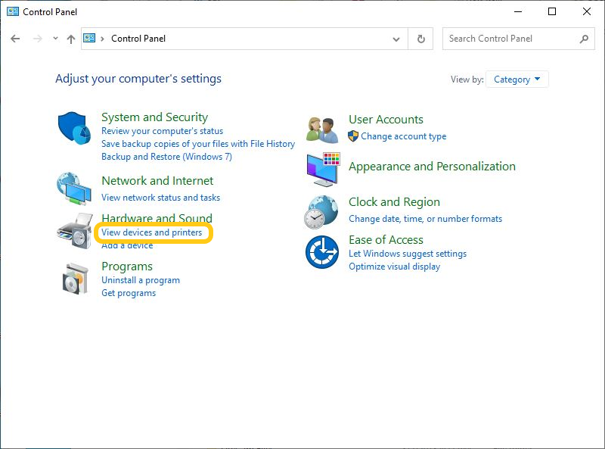Select Change account type

coord(404,136)
